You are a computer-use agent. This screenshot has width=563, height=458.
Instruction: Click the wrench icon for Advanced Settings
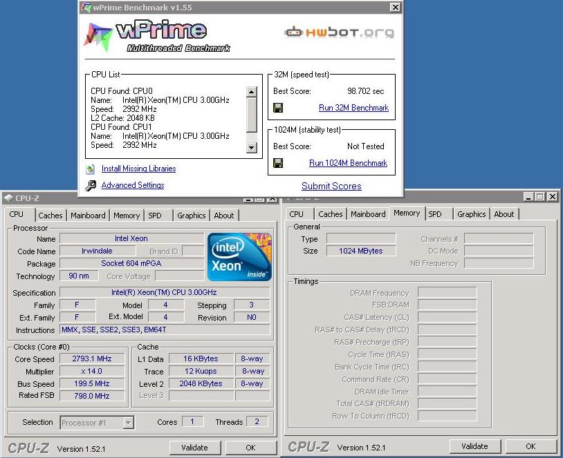(91, 185)
